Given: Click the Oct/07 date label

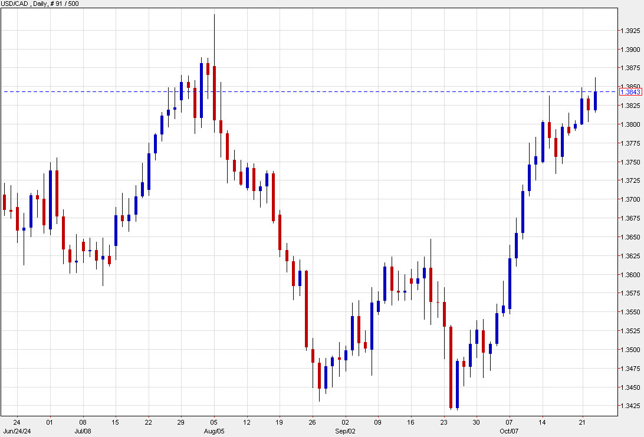Looking at the screenshot, I should pyautogui.click(x=510, y=431).
